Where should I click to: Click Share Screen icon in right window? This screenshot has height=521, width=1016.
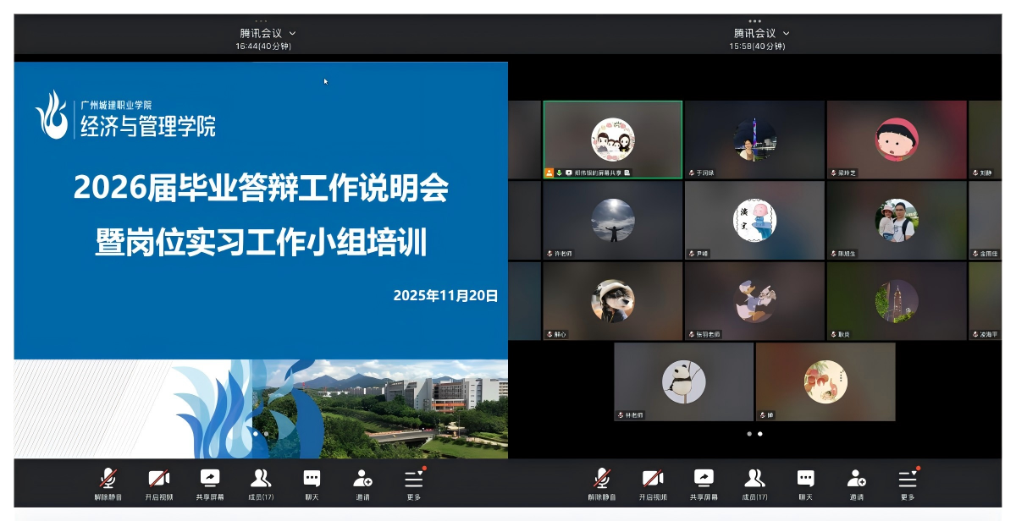[704, 480]
